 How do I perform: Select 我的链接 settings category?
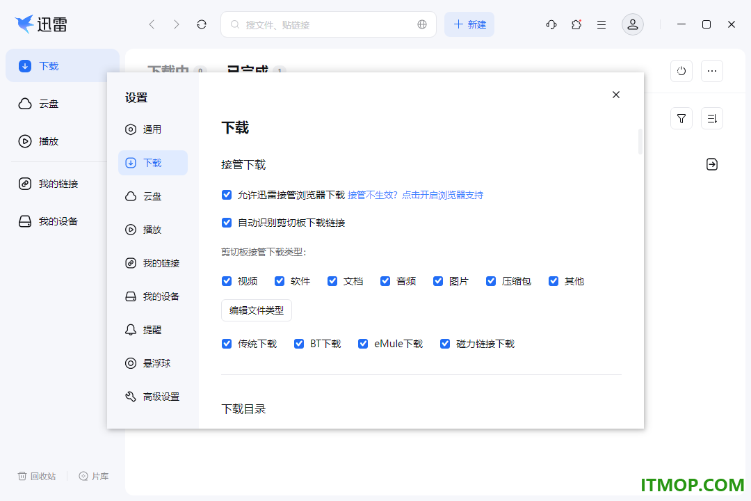(x=153, y=263)
